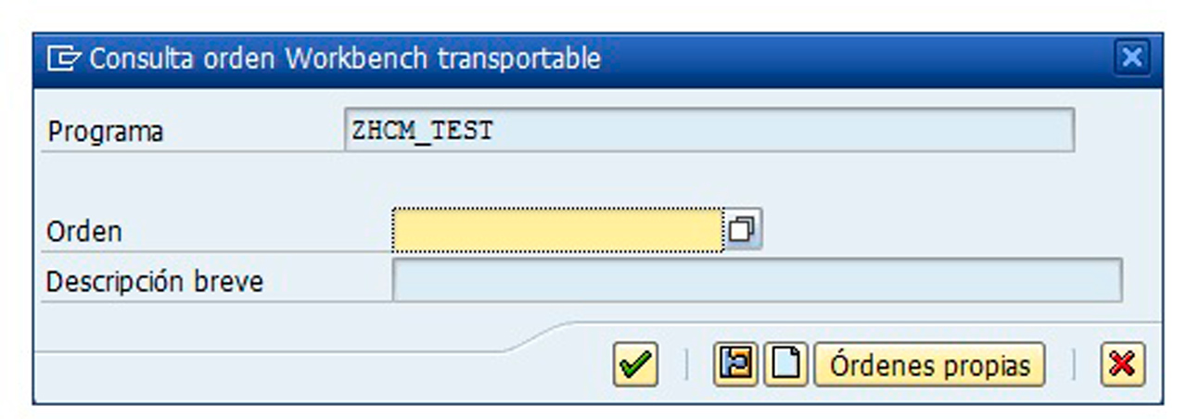Focus the yellow Orden input field
The image size is (1187, 419).
556,229
